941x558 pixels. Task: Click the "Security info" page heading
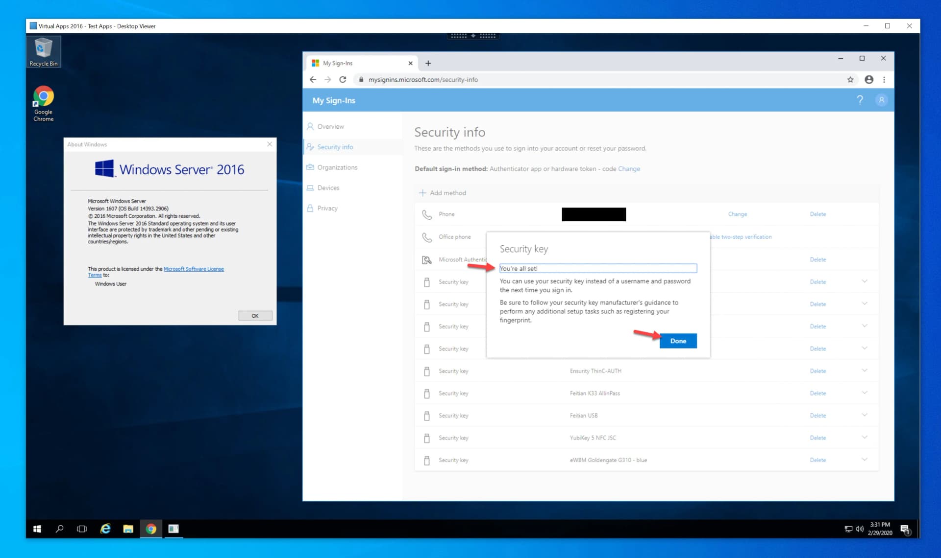coord(449,132)
